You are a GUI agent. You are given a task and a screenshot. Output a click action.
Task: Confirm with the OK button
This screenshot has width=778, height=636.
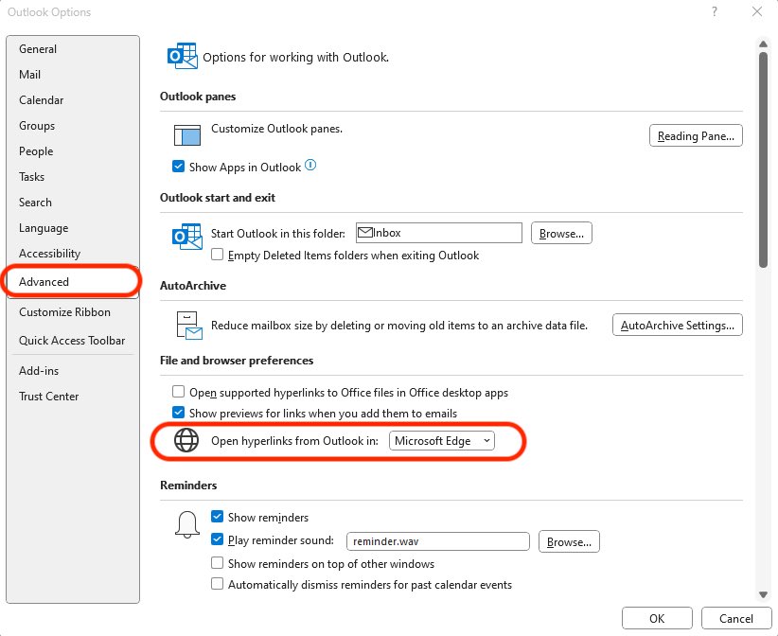pyautogui.click(x=657, y=618)
